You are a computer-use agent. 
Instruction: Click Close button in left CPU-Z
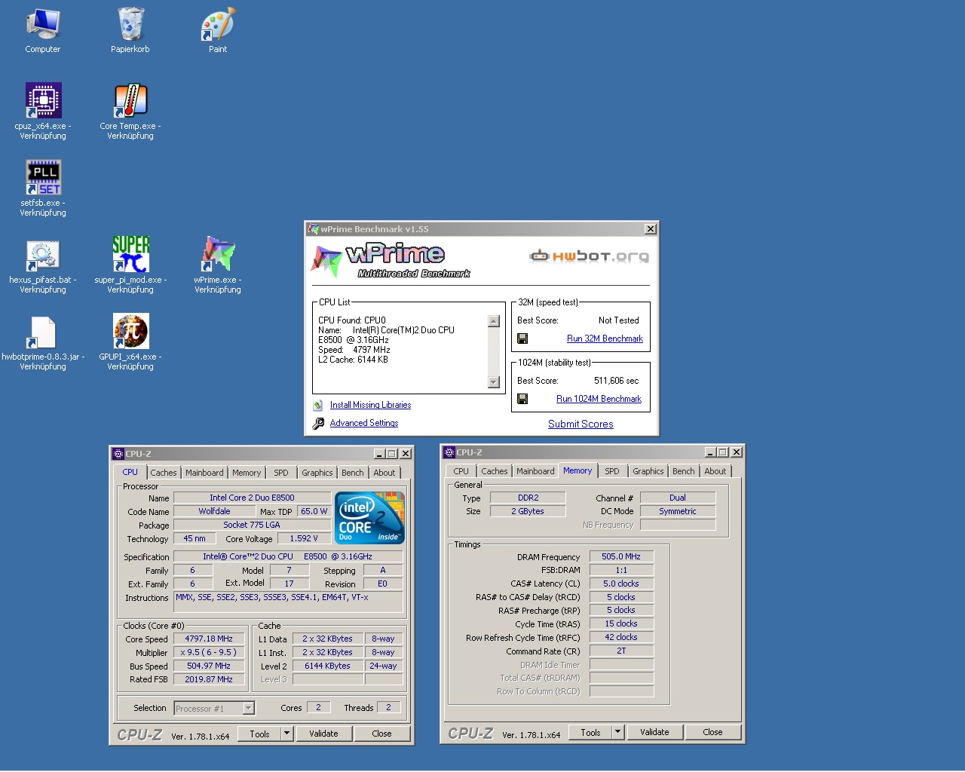381,734
